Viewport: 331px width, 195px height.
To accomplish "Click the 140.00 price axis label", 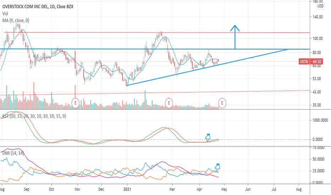I will (318, 17).
